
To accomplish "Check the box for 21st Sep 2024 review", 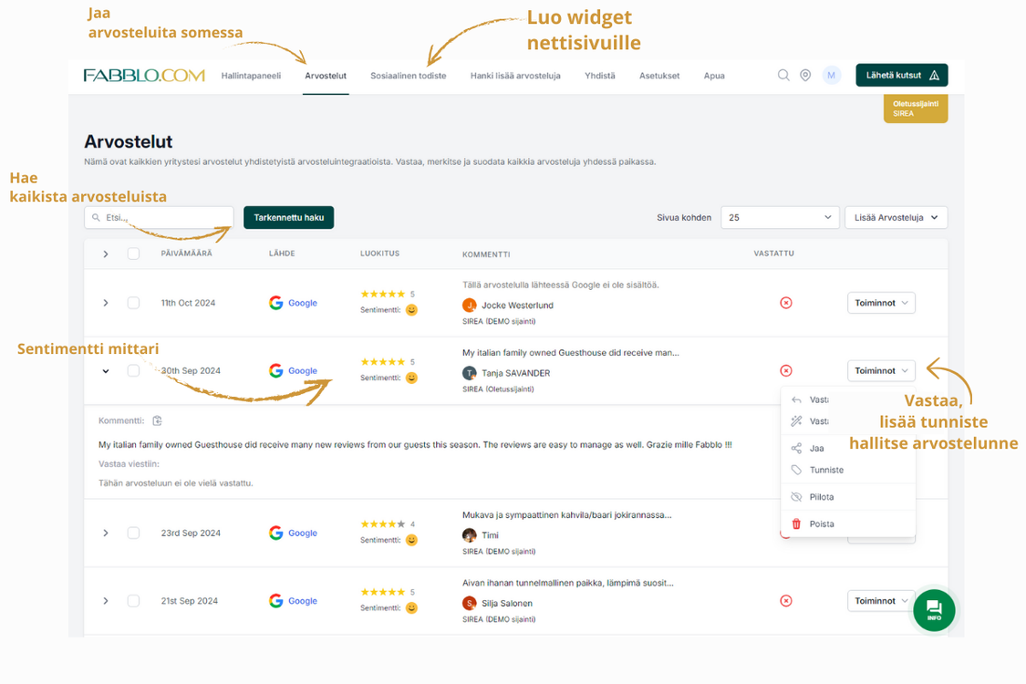I will [133, 601].
